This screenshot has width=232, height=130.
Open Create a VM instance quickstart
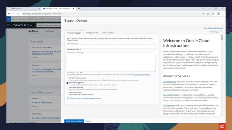coord(42,103)
